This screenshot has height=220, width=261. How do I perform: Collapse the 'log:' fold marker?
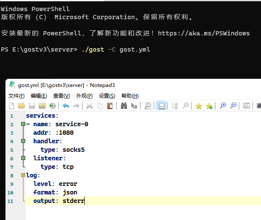click(x=23, y=175)
